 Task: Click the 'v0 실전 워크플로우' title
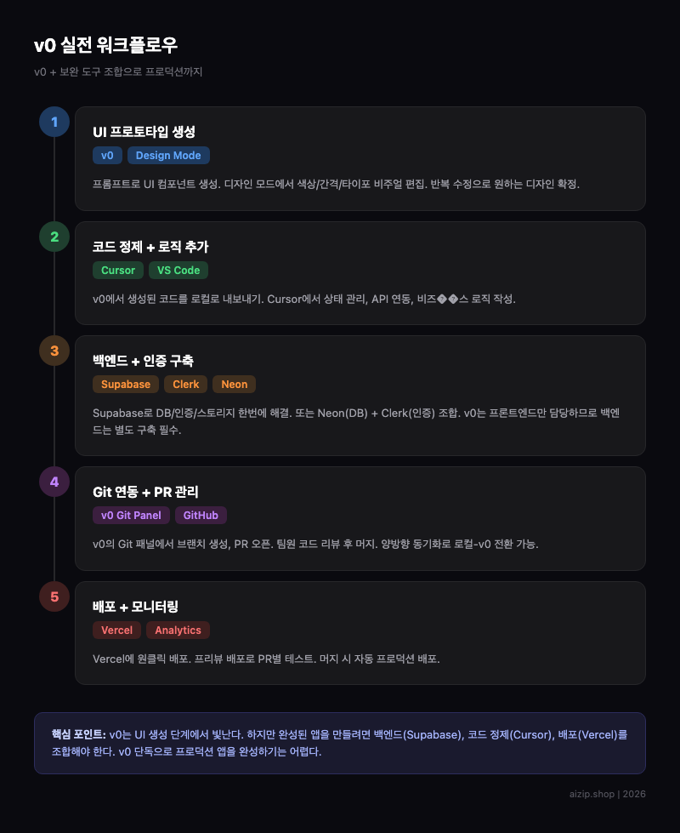point(105,45)
